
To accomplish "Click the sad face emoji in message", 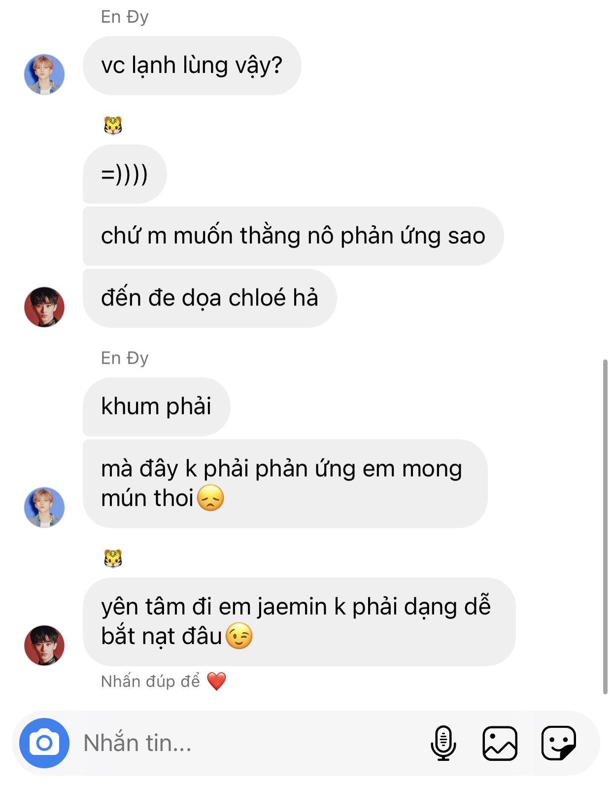I will 210,498.
